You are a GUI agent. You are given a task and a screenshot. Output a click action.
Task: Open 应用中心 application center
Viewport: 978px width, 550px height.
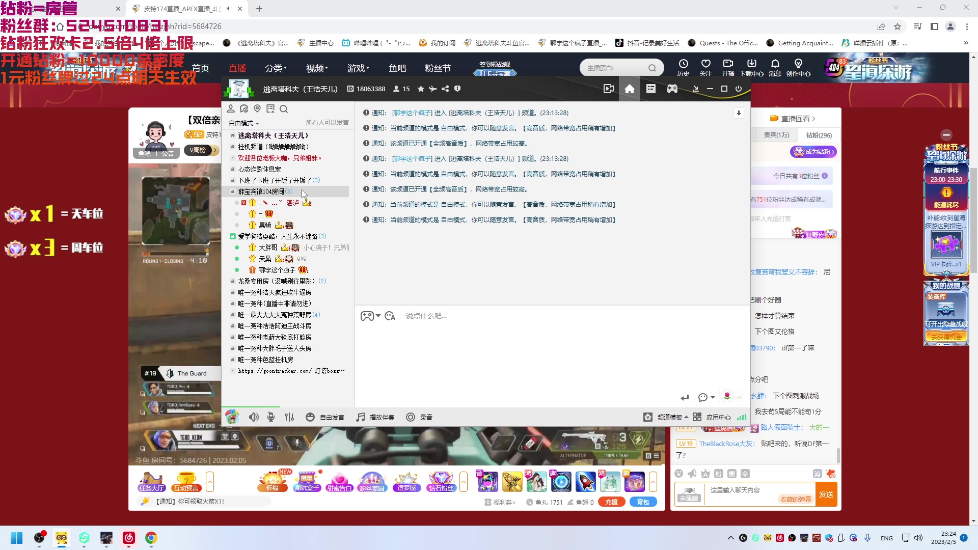[x=712, y=417]
